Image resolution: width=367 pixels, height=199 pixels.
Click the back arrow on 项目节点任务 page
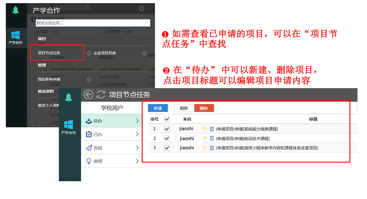pyautogui.click(x=88, y=95)
